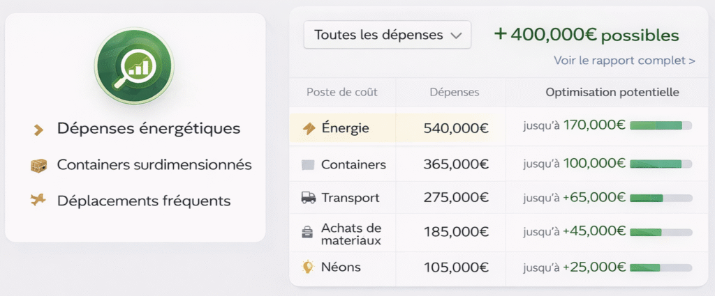Click the Néons row lightbulb icon
The image size is (715, 296).
click(307, 267)
